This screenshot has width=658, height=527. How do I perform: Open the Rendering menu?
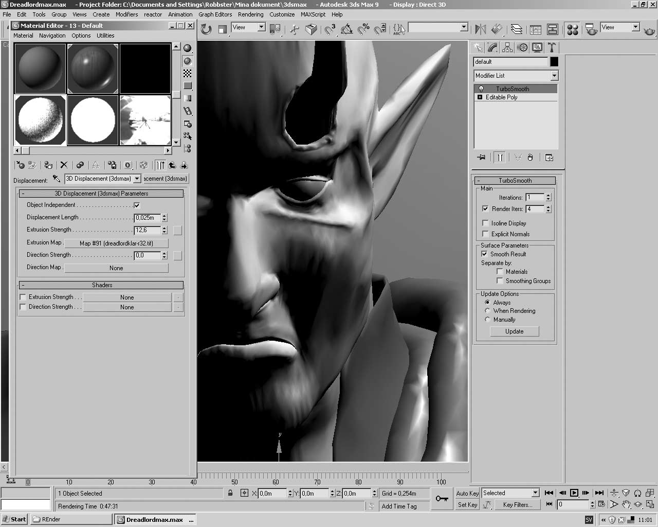(250, 14)
